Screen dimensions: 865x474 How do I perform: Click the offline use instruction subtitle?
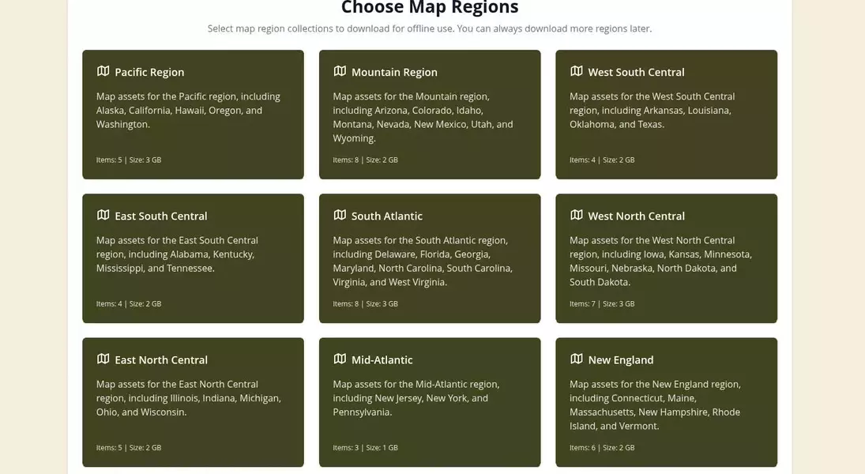(430, 28)
